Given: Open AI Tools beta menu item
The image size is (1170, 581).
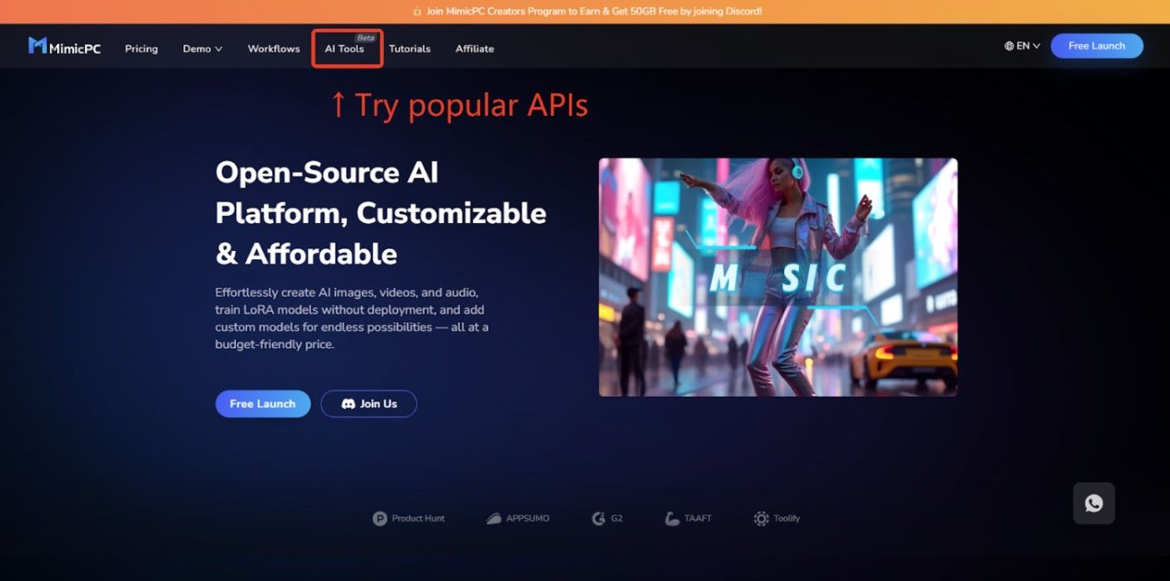Looking at the screenshot, I should pyautogui.click(x=347, y=48).
